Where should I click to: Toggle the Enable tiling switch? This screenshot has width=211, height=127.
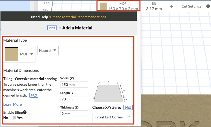(13, 118)
